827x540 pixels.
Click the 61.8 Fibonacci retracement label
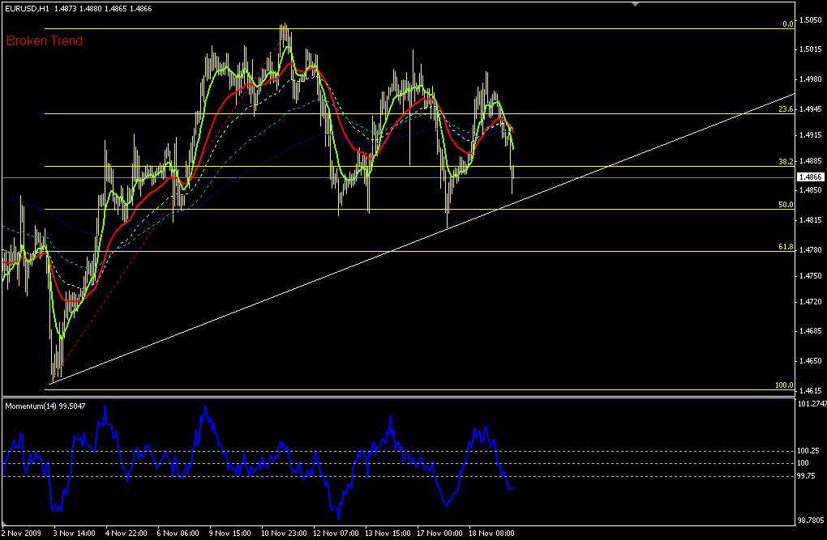(x=785, y=247)
